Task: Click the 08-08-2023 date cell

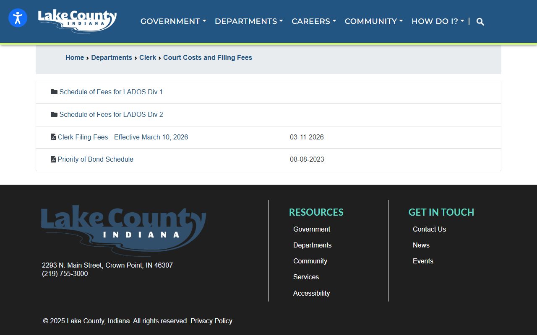Action: [x=307, y=159]
